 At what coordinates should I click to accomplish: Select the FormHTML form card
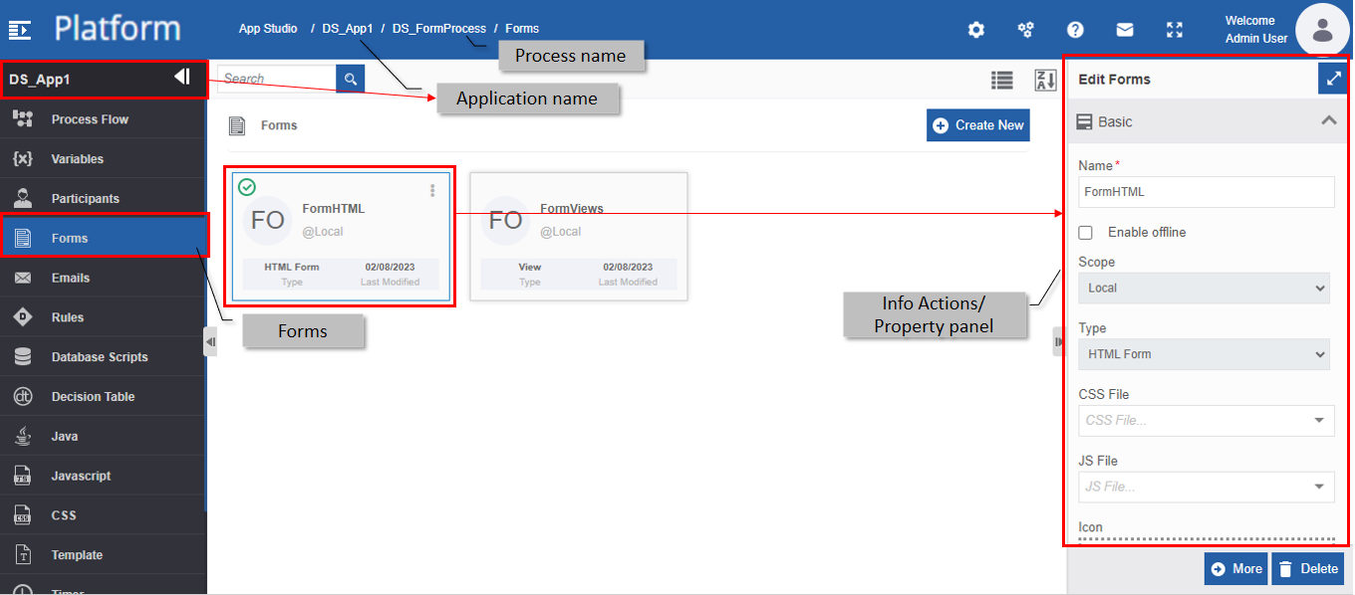tap(341, 237)
